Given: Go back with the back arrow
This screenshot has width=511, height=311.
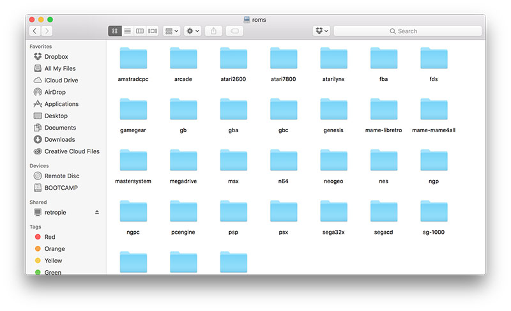Looking at the screenshot, I should (34, 31).
